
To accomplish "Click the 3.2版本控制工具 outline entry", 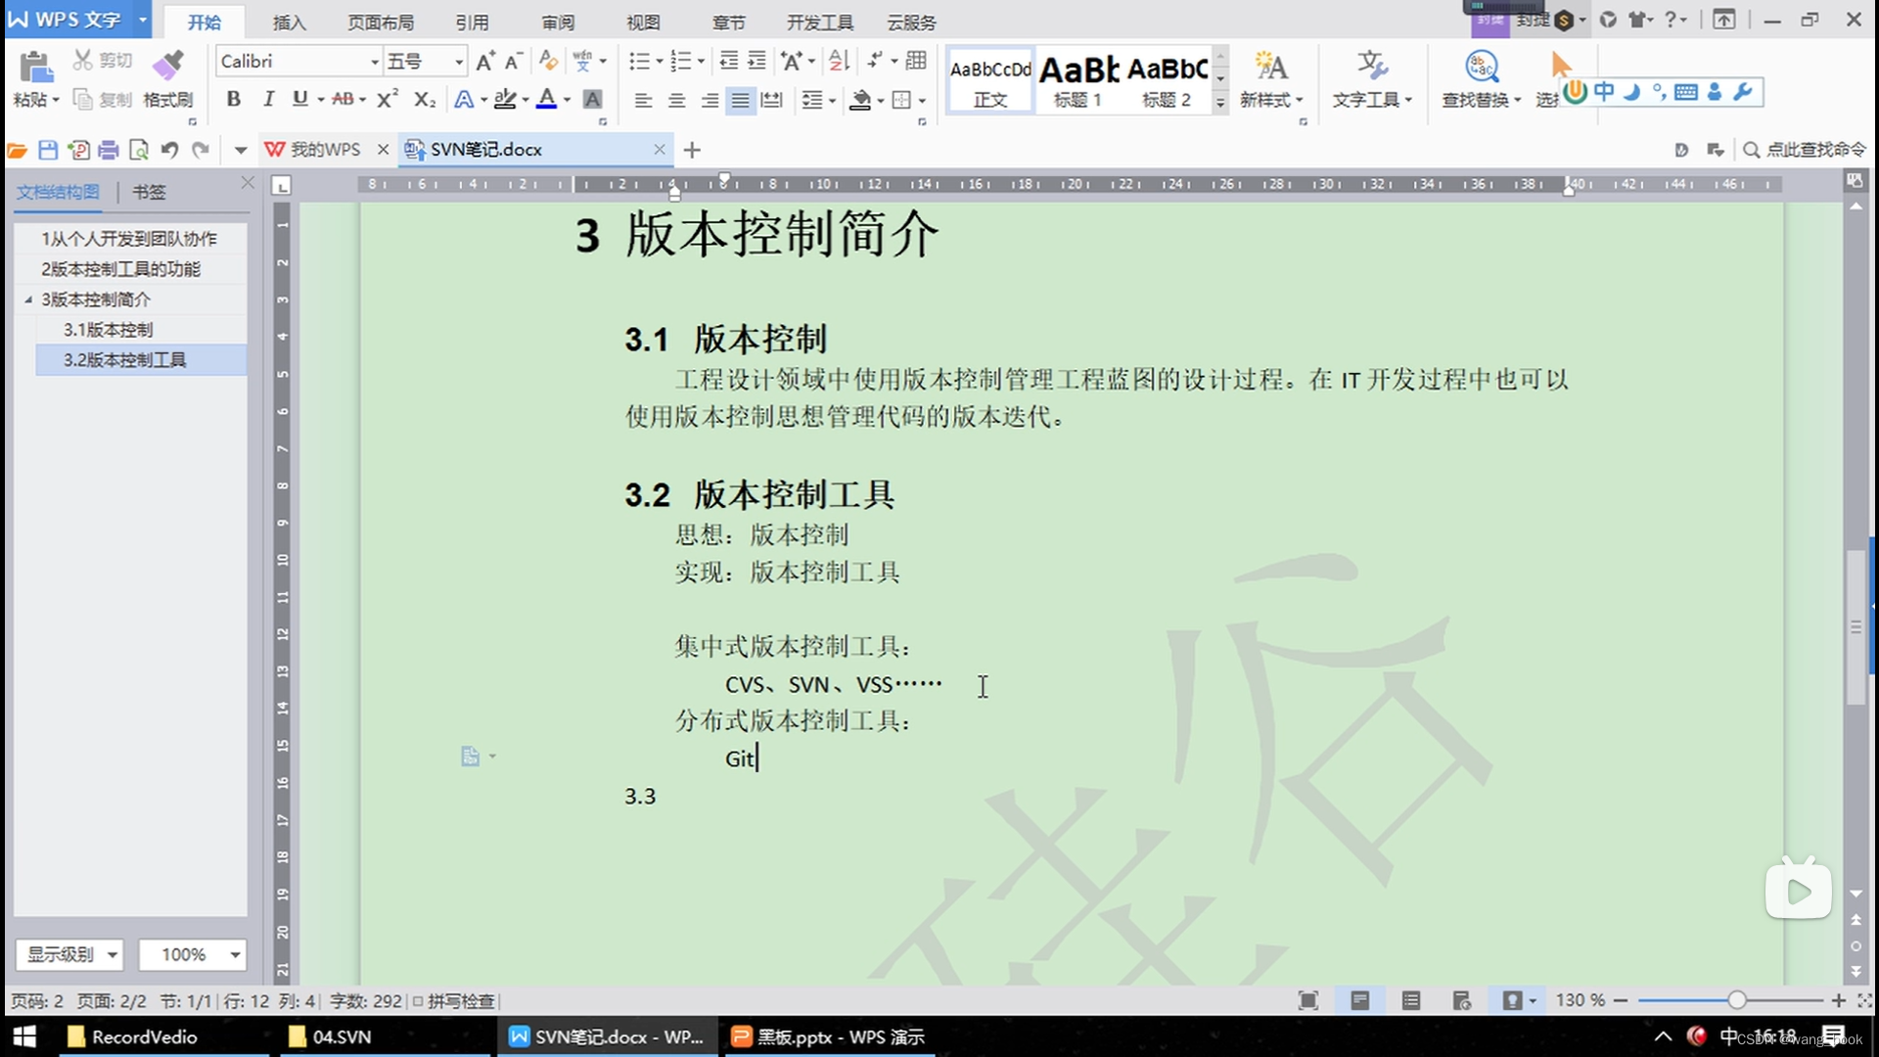I will pyautogui.click(x=127, y=359).
